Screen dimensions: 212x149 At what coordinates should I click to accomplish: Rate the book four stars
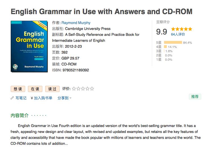click(88, 89)
